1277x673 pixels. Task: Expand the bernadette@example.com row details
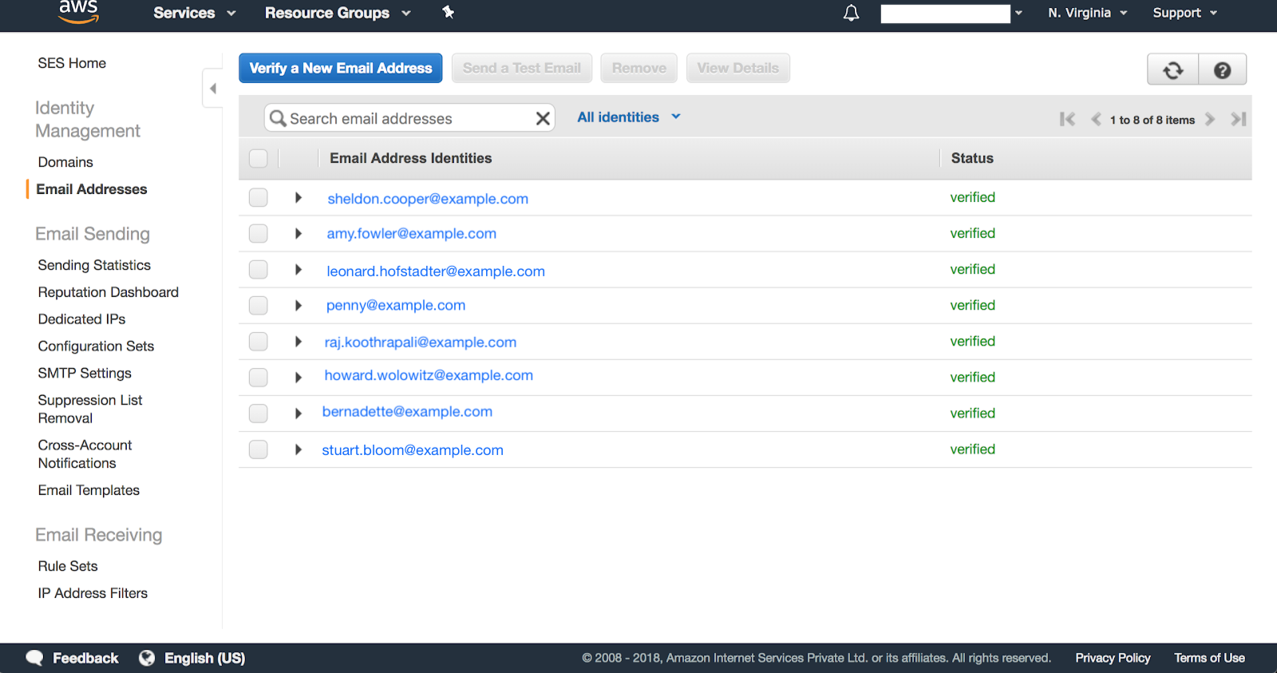(x=298, y=413)
